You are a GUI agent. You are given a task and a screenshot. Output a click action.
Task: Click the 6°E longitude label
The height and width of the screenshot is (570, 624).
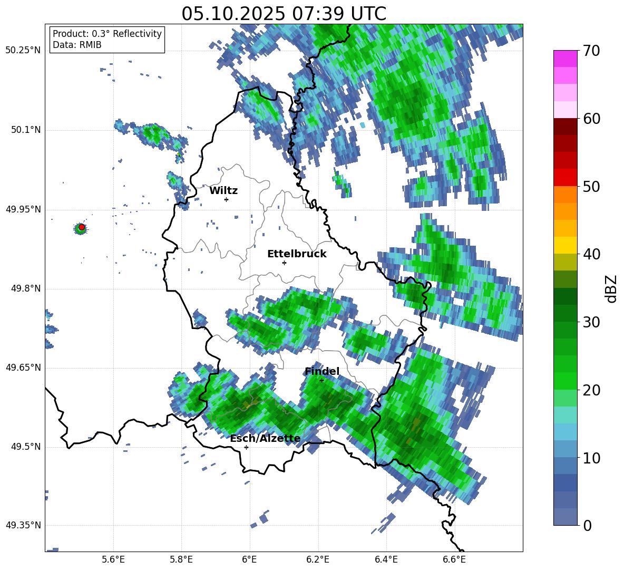click(249, 559)
